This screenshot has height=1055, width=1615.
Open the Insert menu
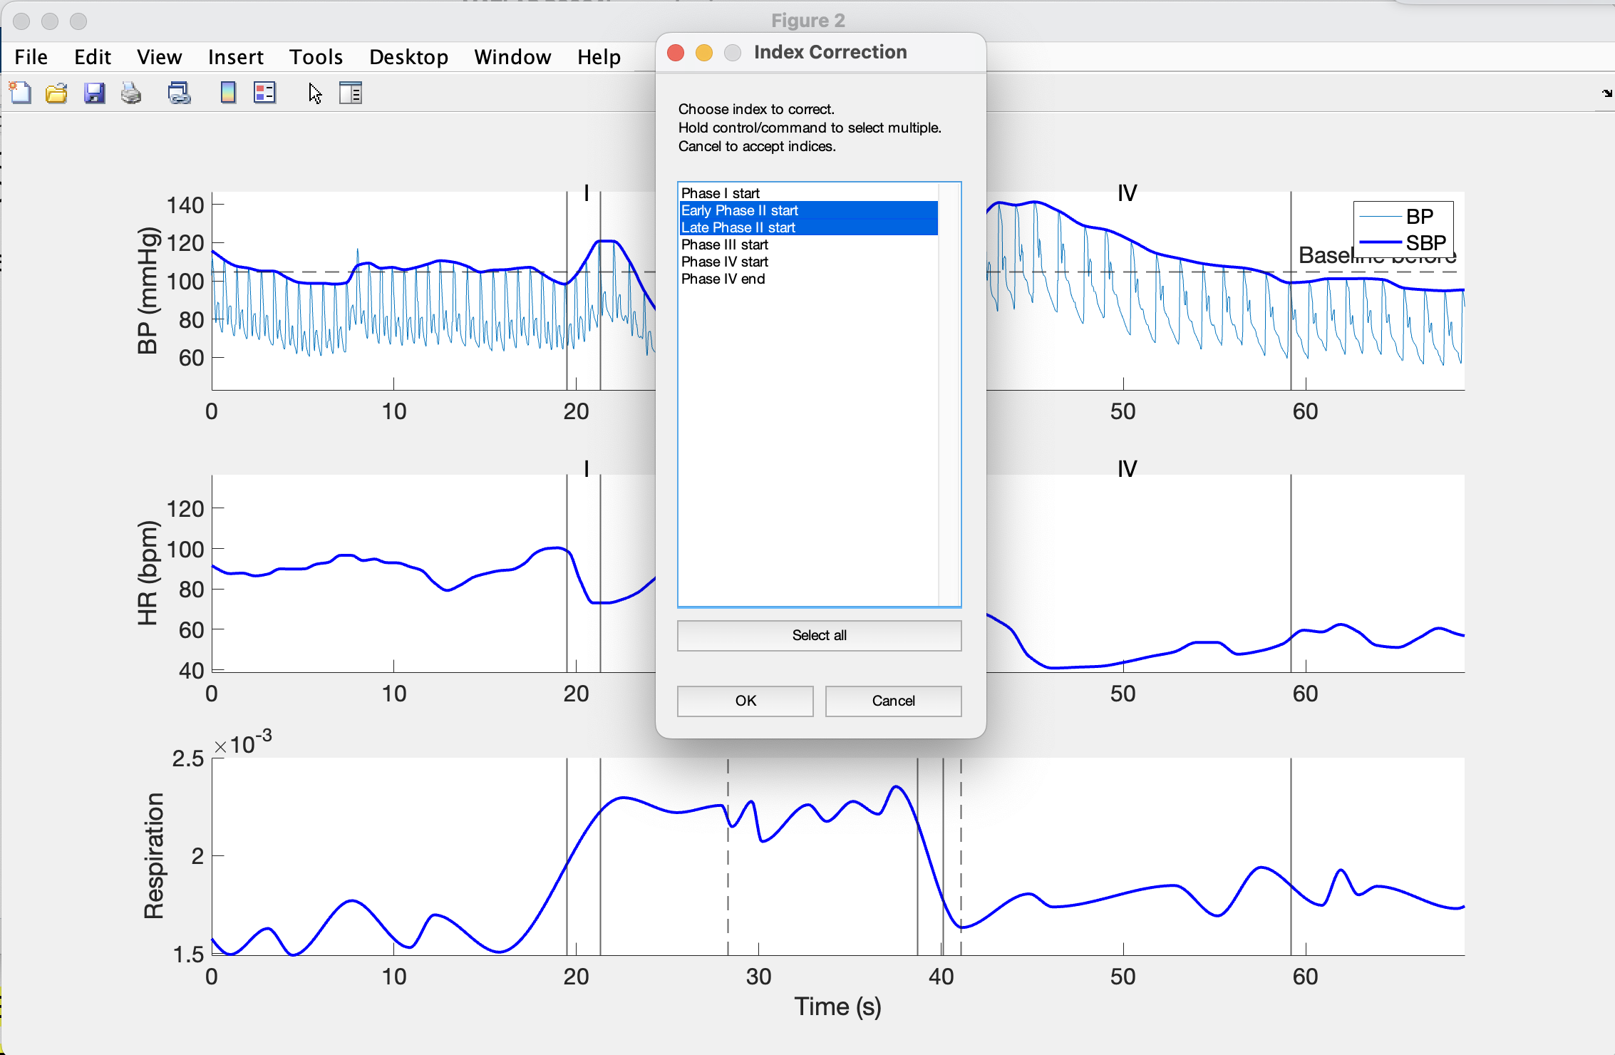coord(235,57)
